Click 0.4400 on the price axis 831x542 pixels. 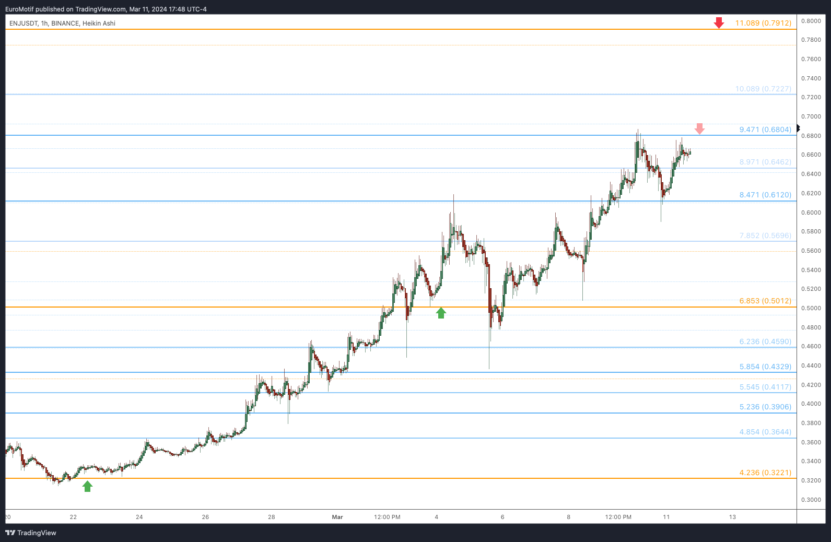(811, 366)
